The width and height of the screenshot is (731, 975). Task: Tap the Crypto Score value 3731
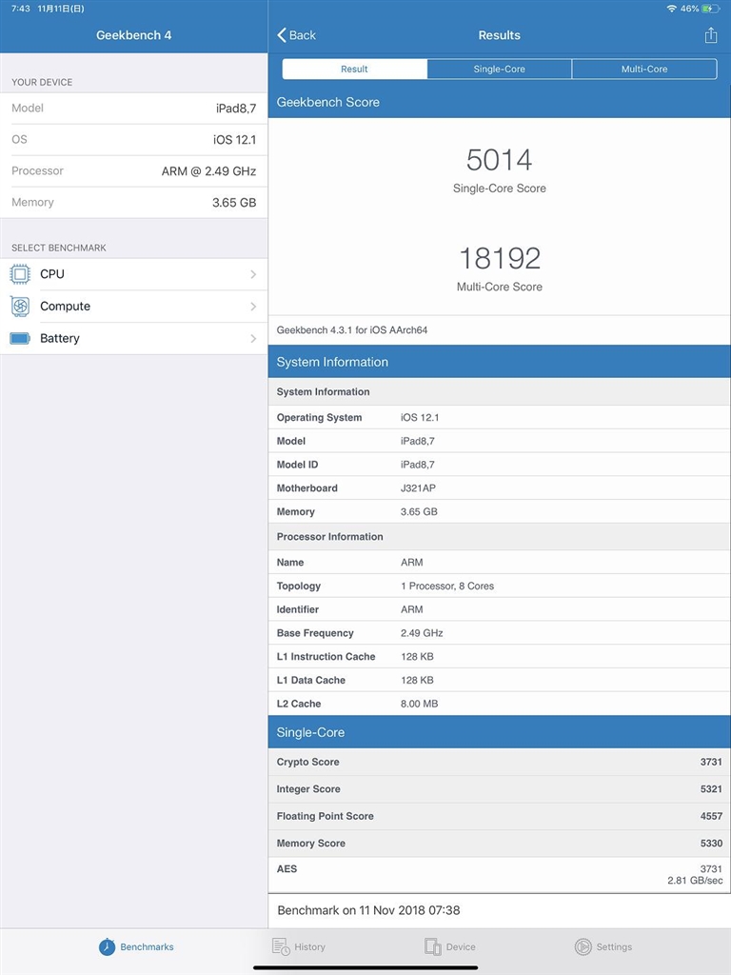[x=711, y=762]
